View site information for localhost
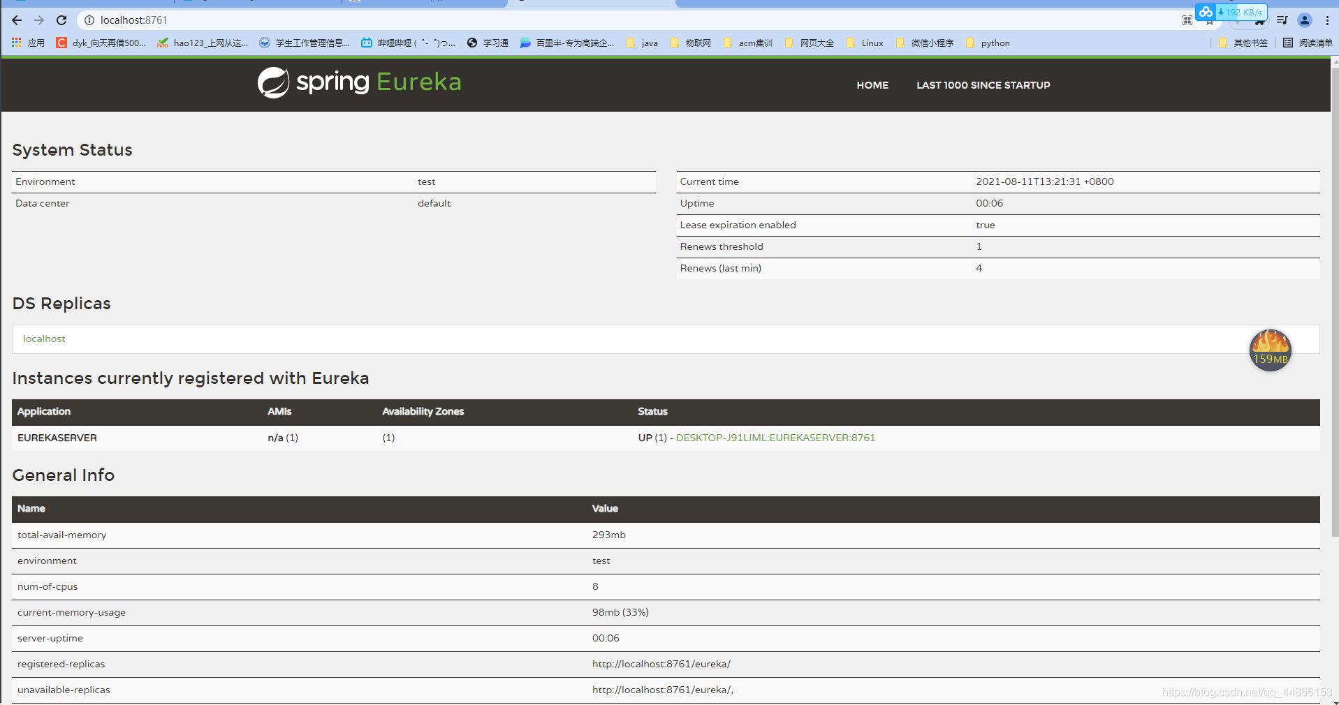Viewport: 1339px width, 705px height. [x=89, y=20]
